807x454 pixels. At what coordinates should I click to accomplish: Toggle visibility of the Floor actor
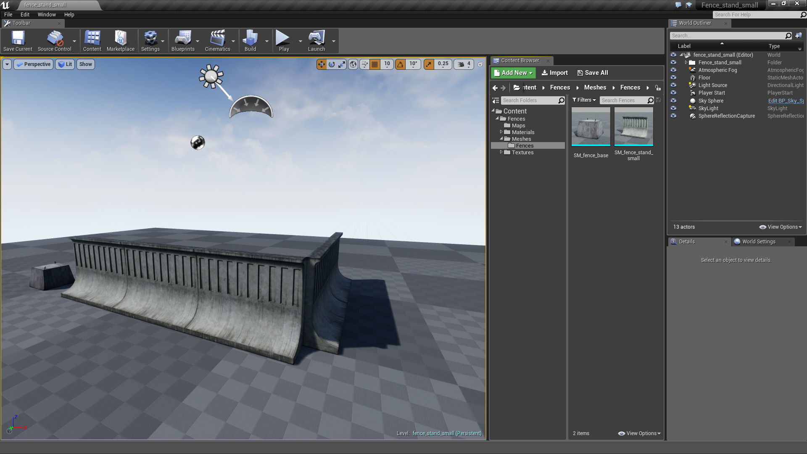(673, 78)
